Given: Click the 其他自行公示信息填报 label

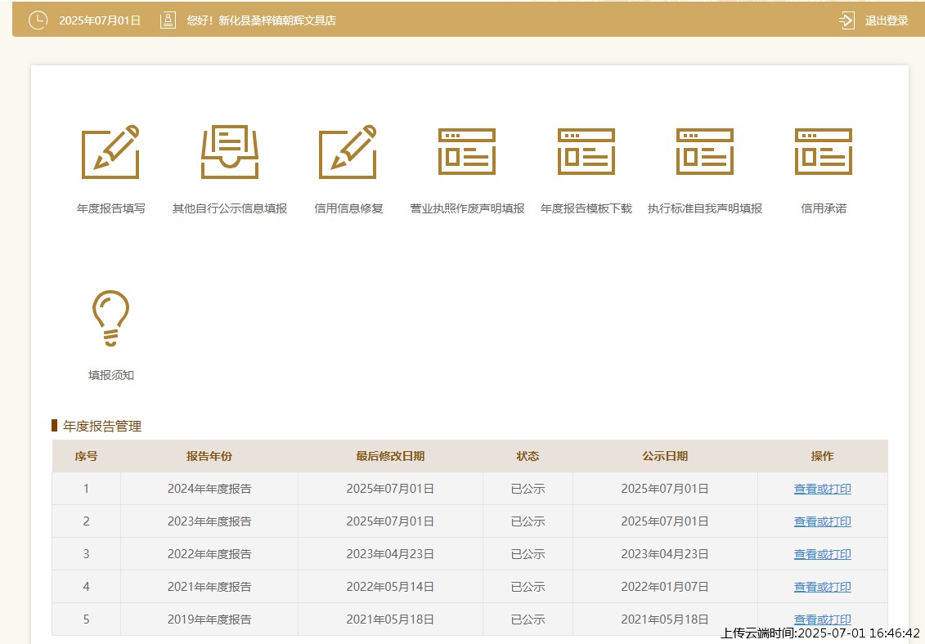Looking at the screenshot, I should [230, 208].
